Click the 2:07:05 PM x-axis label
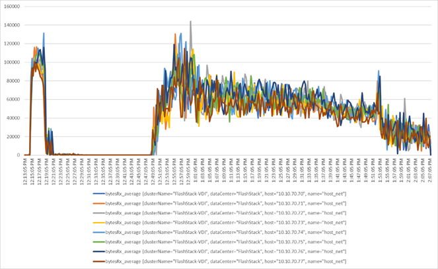Viewport: 438px width, 269px height. tap(430, 171)
